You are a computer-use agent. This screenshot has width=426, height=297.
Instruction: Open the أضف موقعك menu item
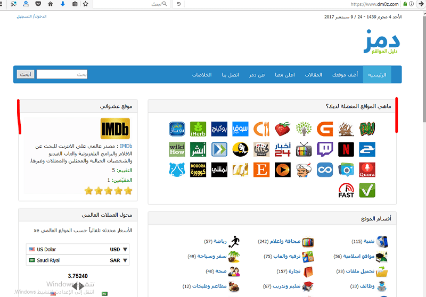tap(345, 75)
